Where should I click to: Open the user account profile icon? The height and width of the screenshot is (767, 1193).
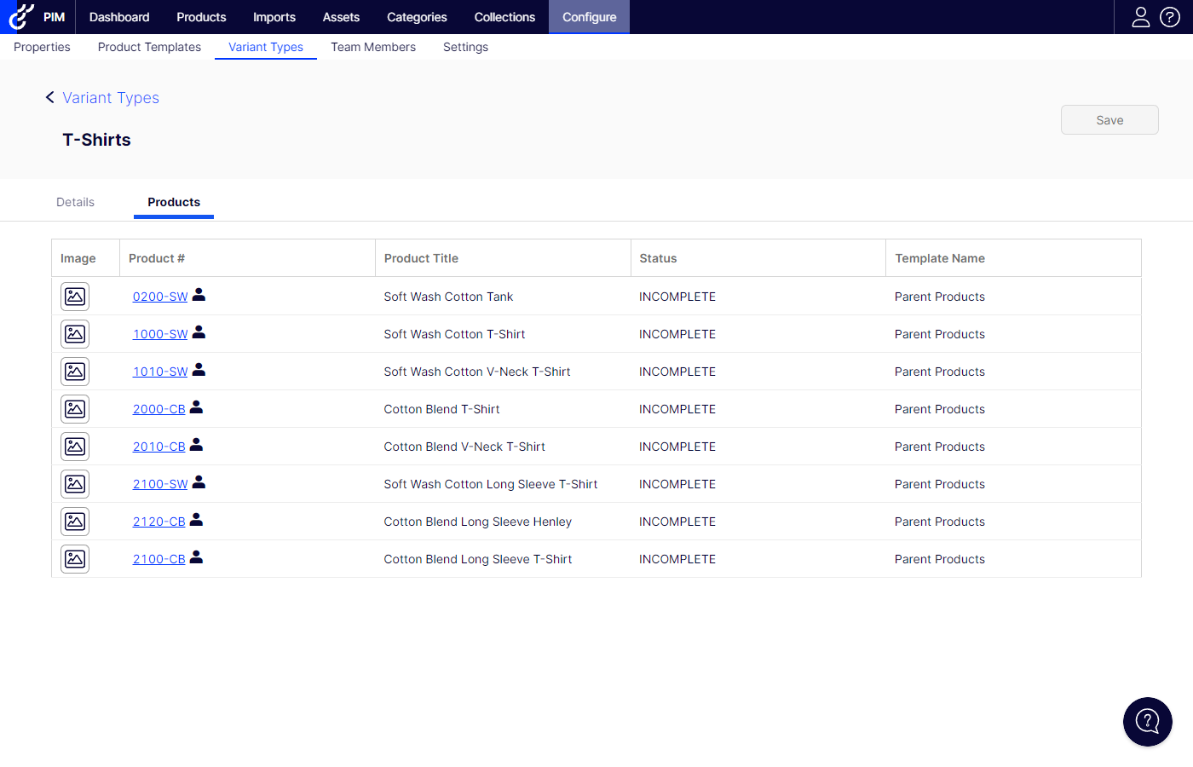(x=1140, y=17)
